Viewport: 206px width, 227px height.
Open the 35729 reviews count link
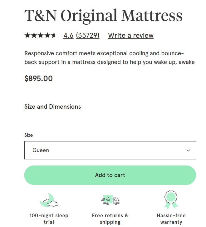(88, 36)
